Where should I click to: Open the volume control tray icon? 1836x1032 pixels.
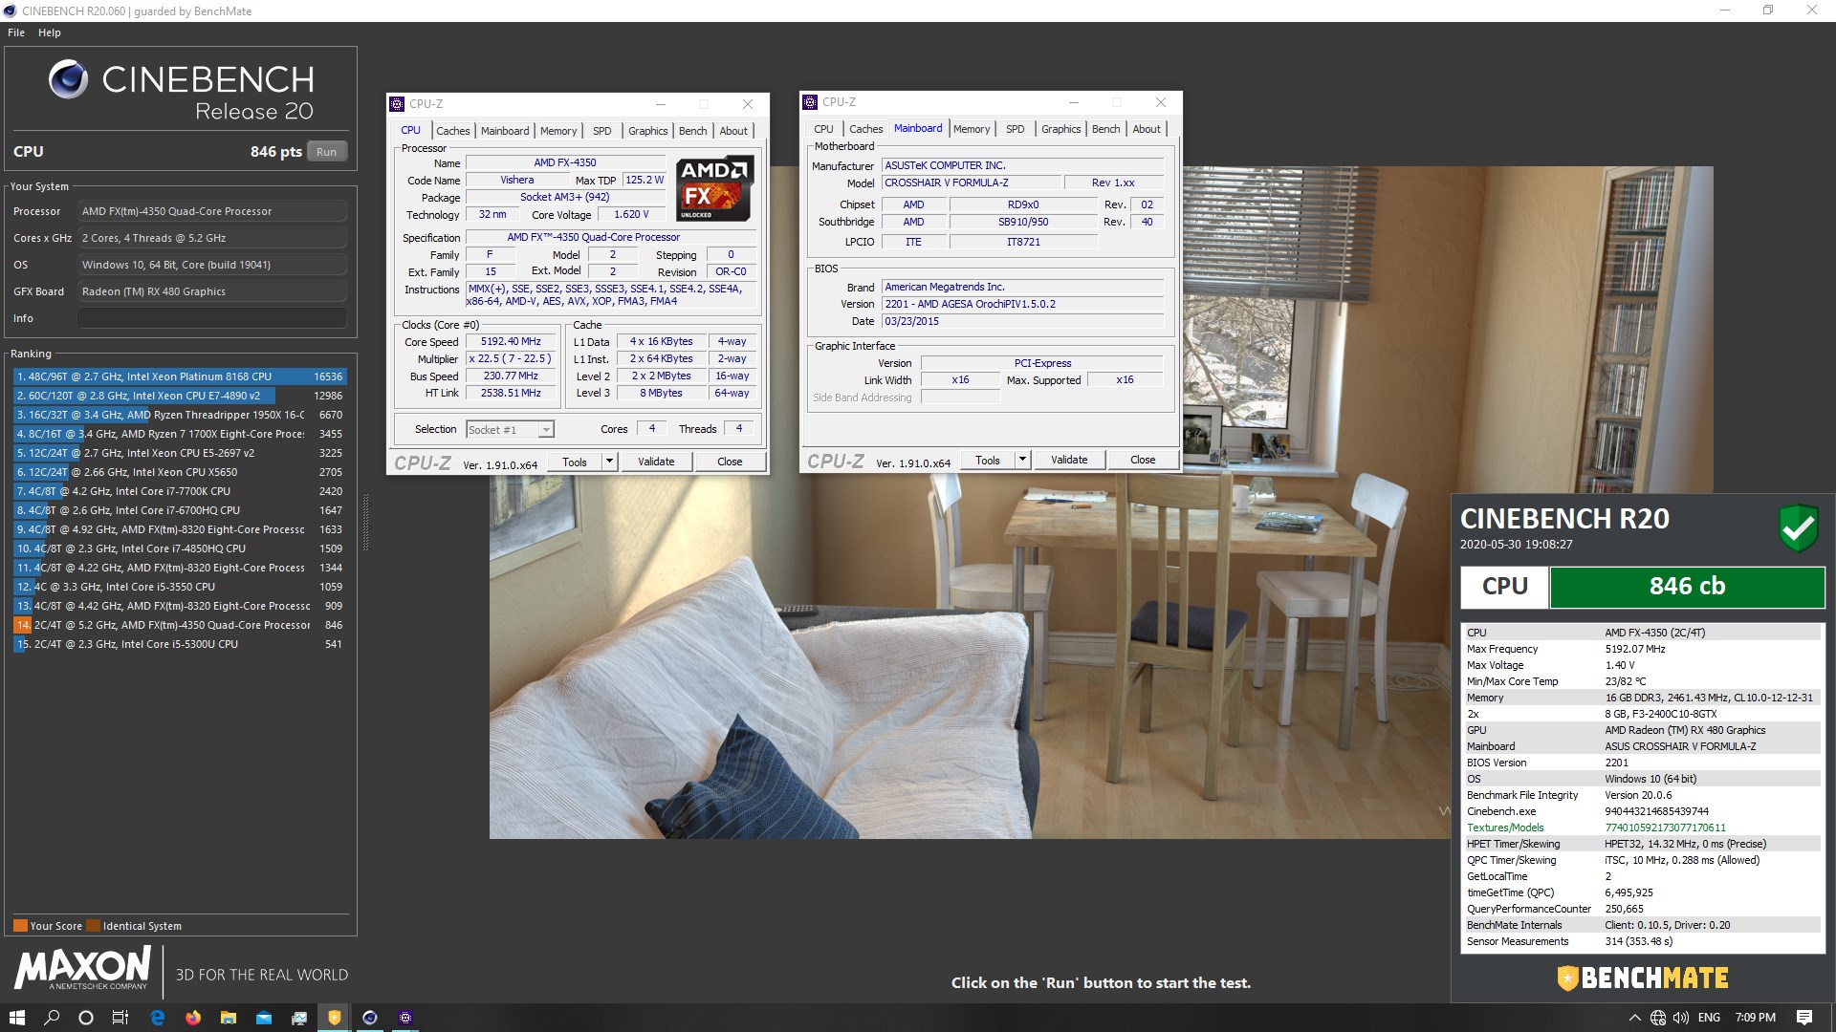(1681, 1018)
